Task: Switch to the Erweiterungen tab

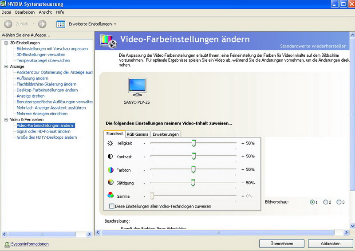Action: (x=166, y=134)
